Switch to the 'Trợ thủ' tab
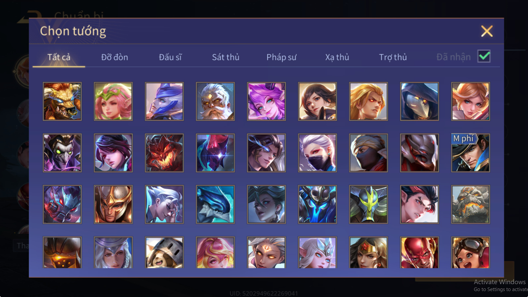 pos(393,57)
